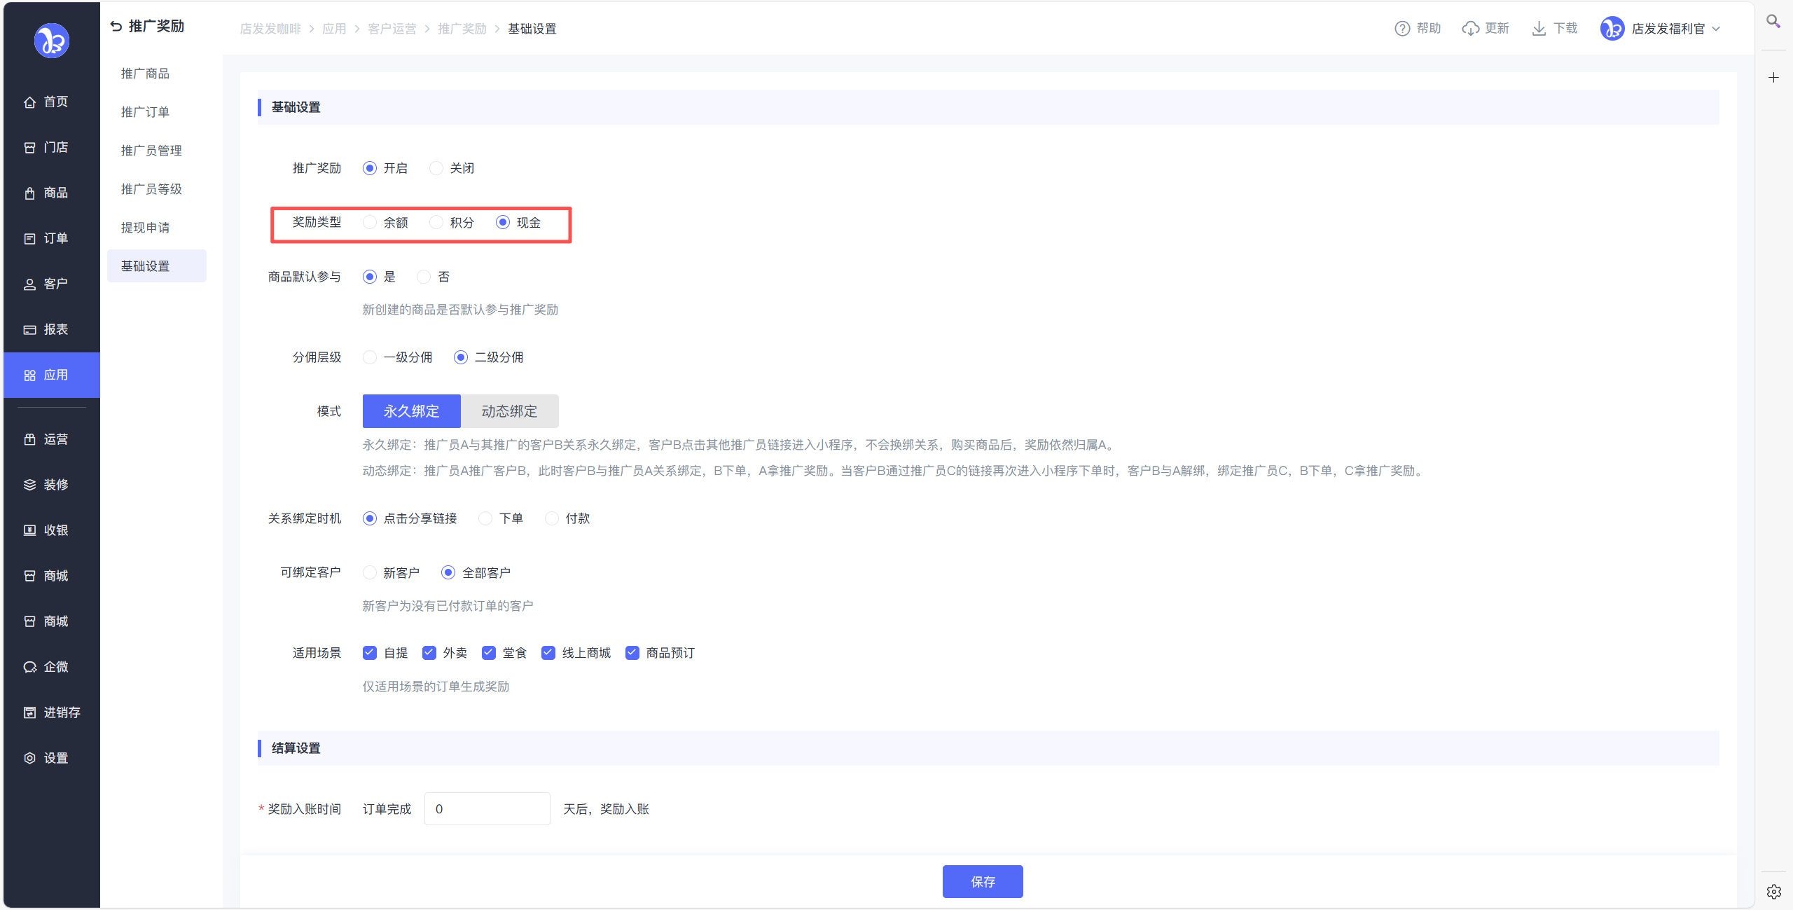
Task: Uncheck the 外卖 scenario checkbox
Action: (x=429, y=653)
